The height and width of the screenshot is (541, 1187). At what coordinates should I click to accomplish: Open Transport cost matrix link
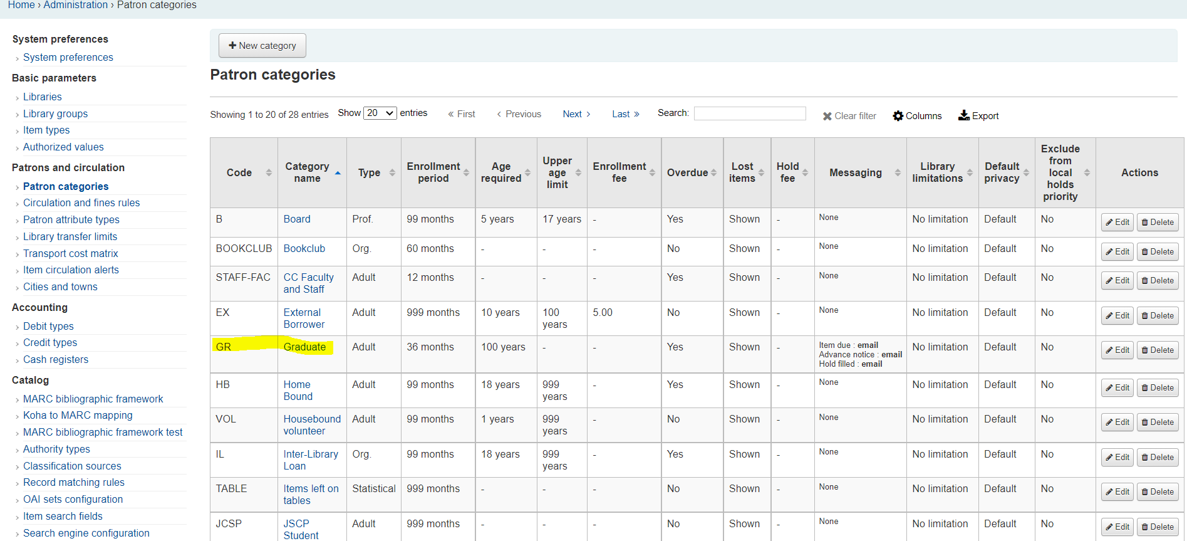(x=71, y=254)
